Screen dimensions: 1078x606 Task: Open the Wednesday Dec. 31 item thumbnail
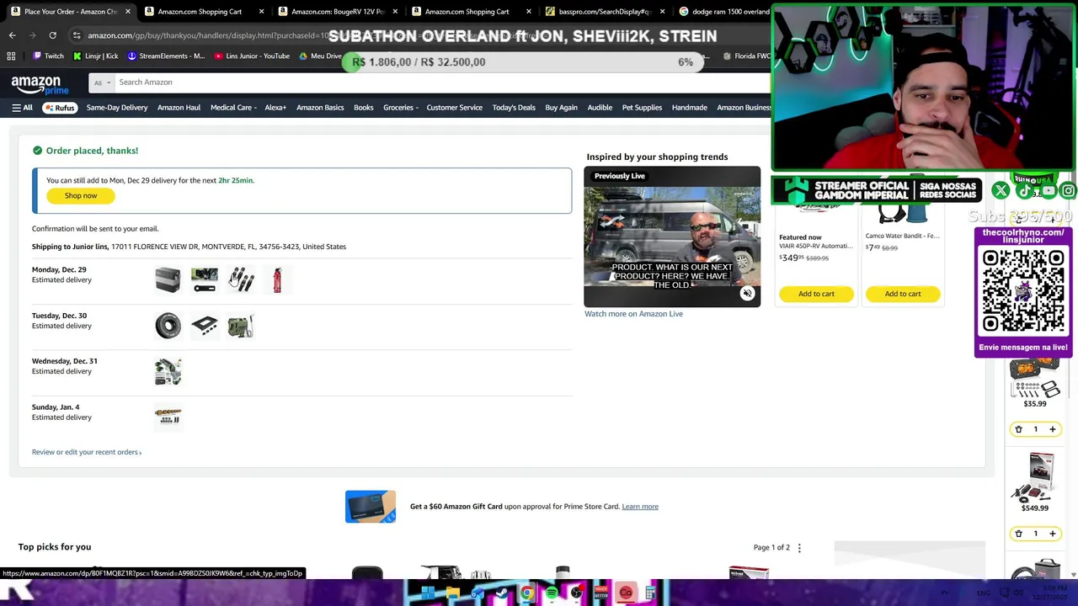point(168,372)
